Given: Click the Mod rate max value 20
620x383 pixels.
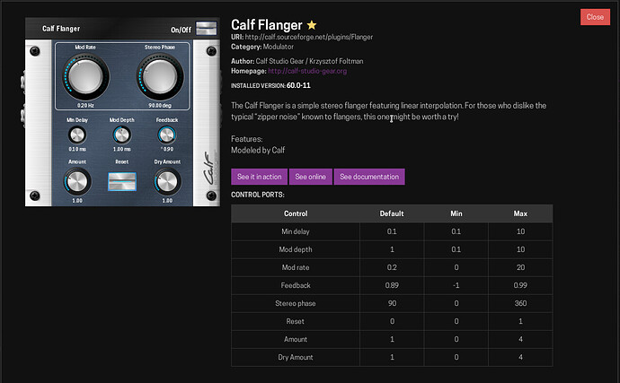Looking at the screenshot, I should (520, 267).
